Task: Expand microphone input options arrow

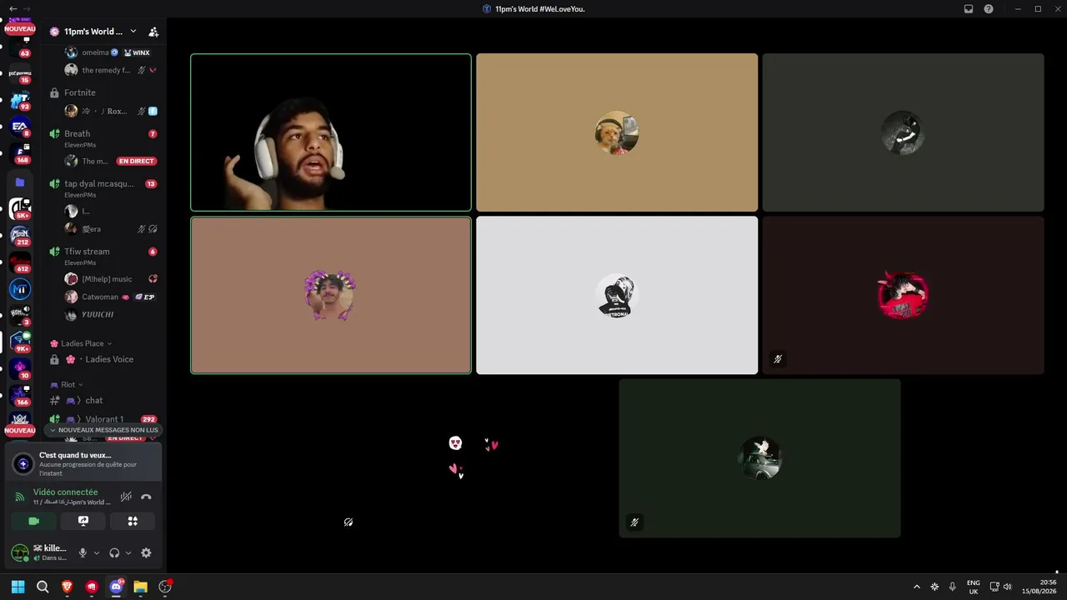Action: [x=96, y=552]
